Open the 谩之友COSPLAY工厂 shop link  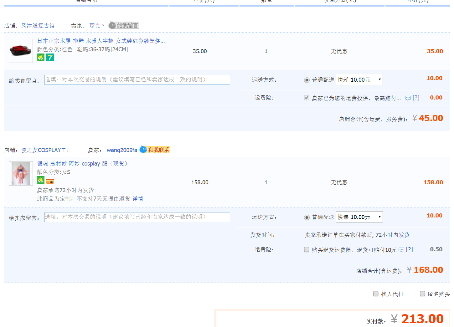pyautogui.click(x=47, y=150)
